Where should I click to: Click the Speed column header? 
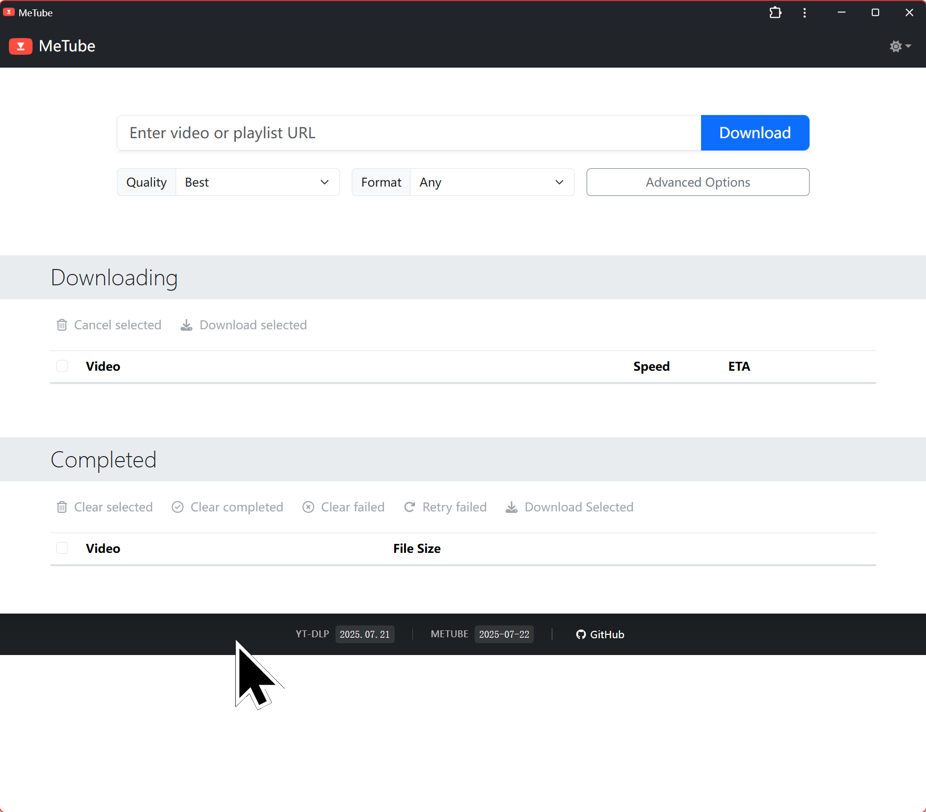click(x=651, y=366)
